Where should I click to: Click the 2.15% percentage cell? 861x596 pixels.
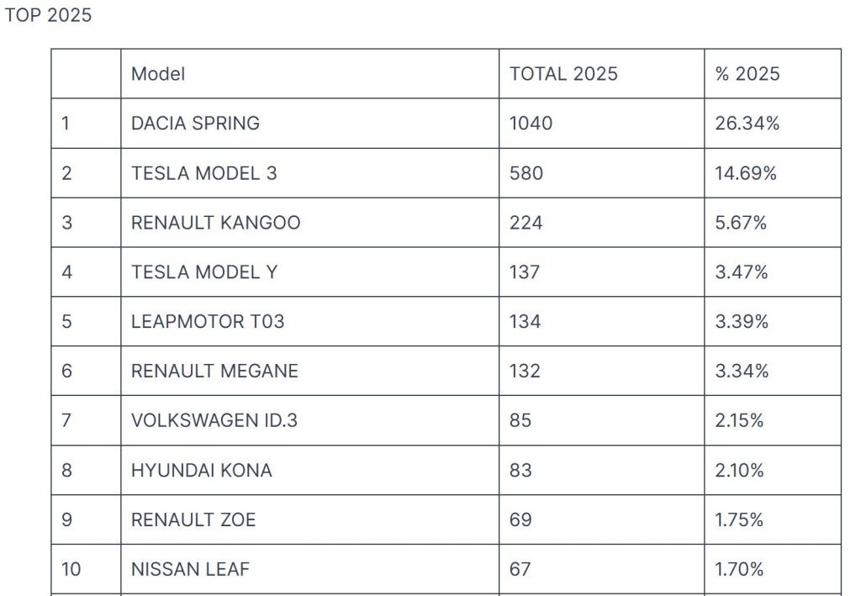point(740,421)
